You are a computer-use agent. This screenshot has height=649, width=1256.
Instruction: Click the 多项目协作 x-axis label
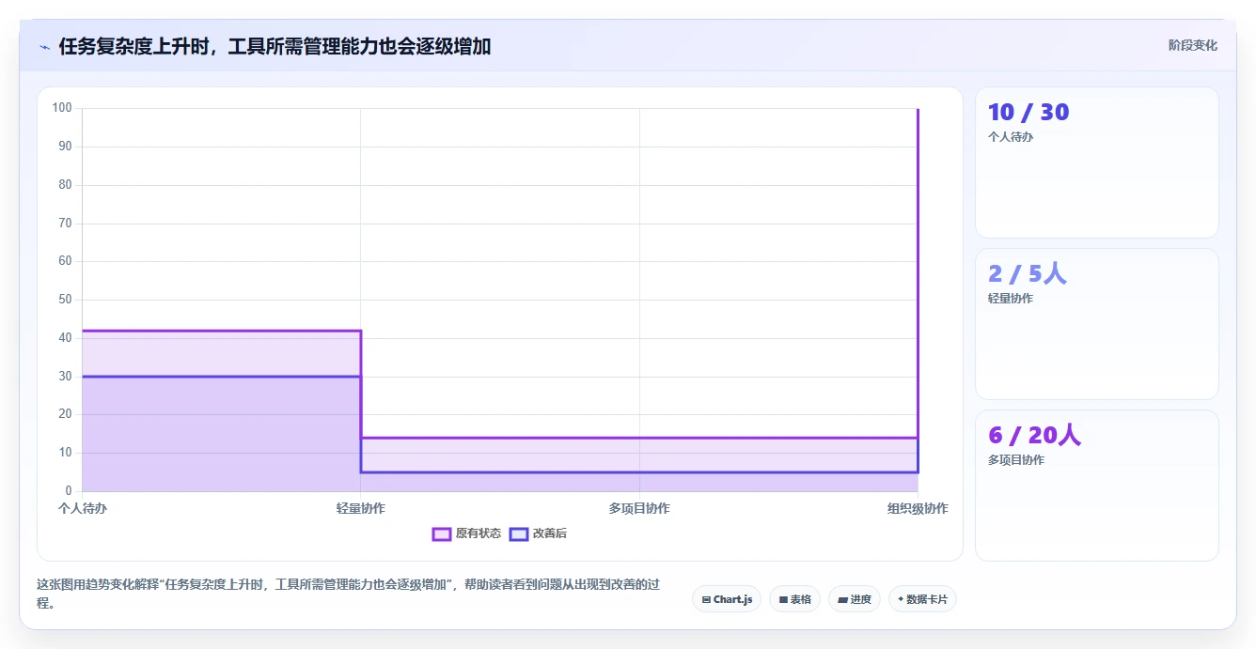pos(639,508)
